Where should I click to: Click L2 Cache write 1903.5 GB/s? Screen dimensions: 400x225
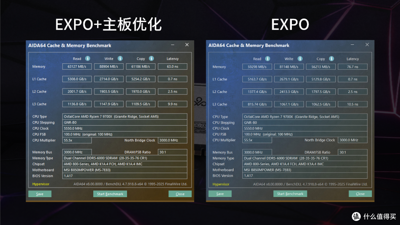(x=109, y=91)
